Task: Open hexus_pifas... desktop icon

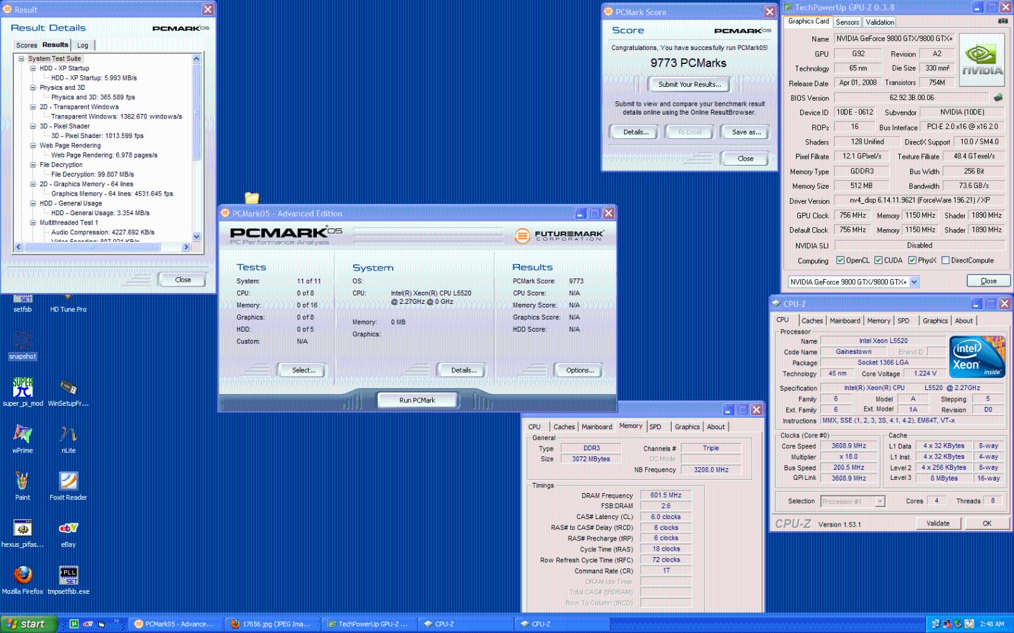Action: tap(23, 532)
